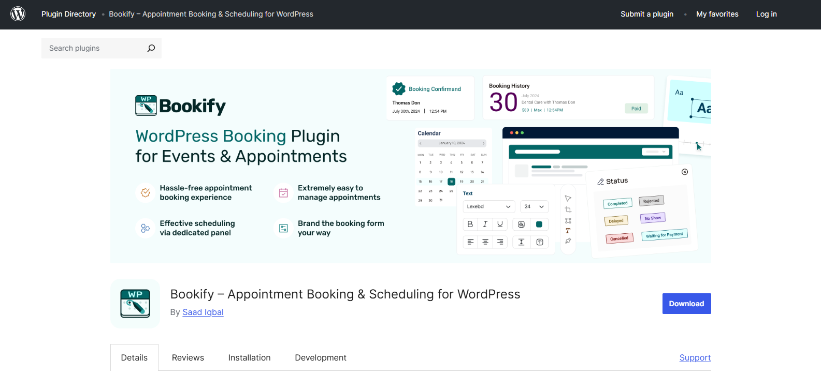Open the Lexebd font dropdown

(x=489, y=206)
